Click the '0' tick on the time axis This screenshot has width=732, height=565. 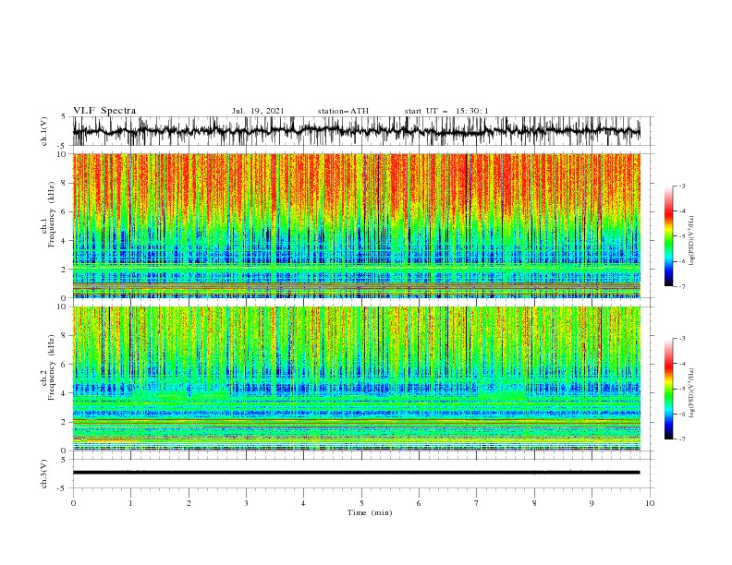[x=73, y=503]
